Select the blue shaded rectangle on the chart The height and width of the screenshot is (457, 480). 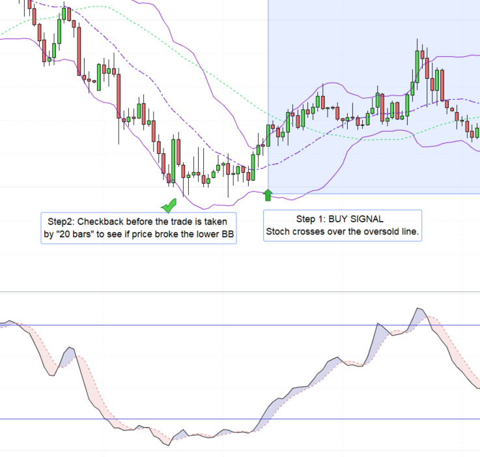pos(374,97)
